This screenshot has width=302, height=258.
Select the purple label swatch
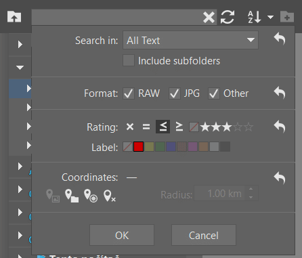tap(192, 147)
